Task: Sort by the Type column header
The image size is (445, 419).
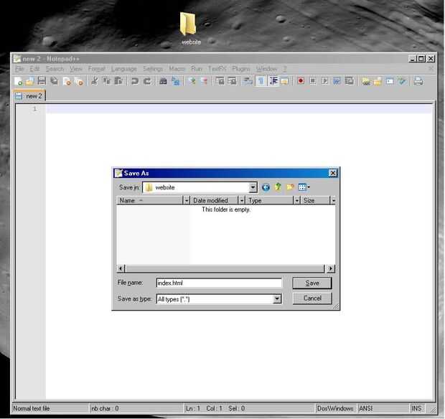Action: click(269, 201)
